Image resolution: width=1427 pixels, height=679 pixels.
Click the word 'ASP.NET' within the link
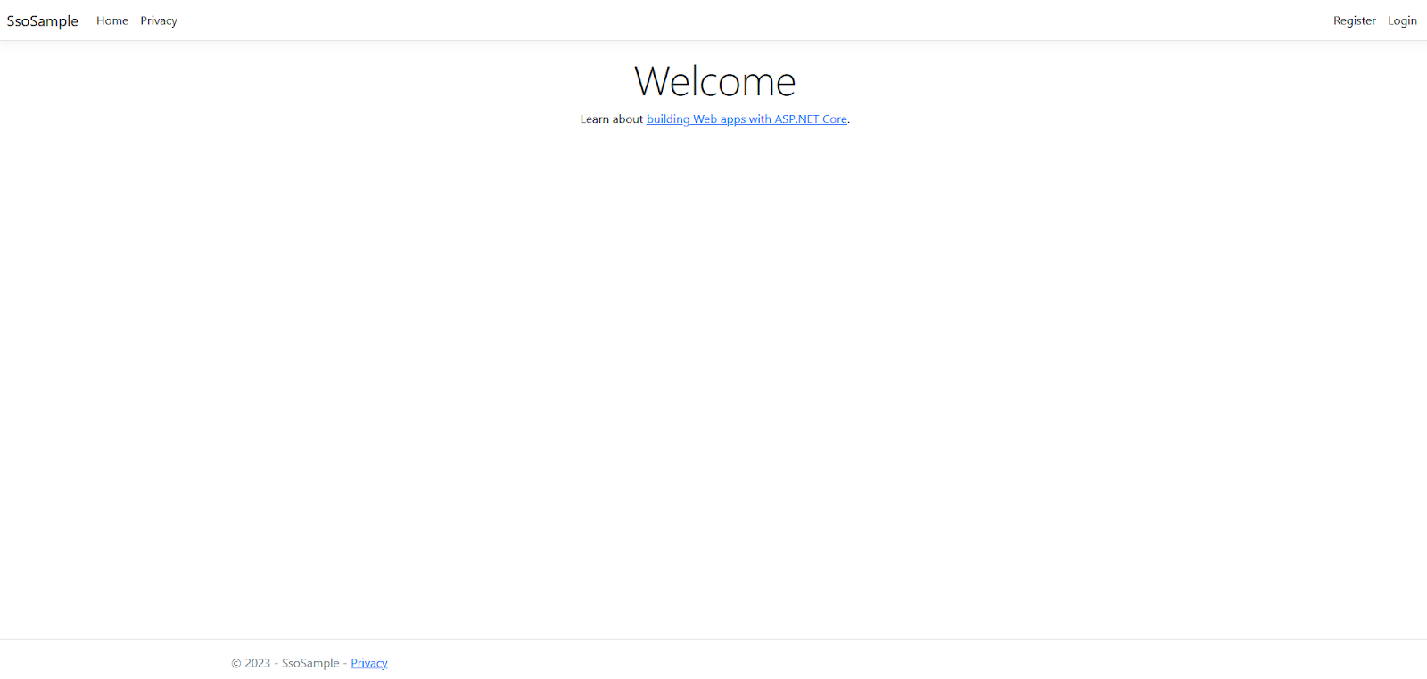tap(796, 119)
